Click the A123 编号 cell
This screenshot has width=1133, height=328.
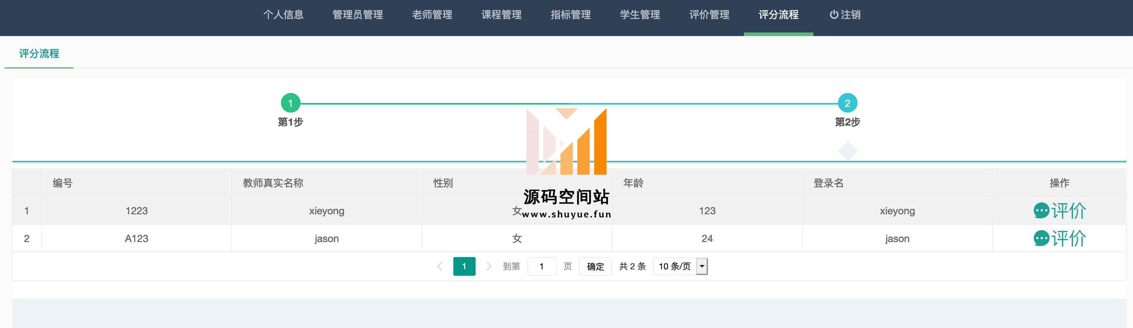tap(136, 238)
